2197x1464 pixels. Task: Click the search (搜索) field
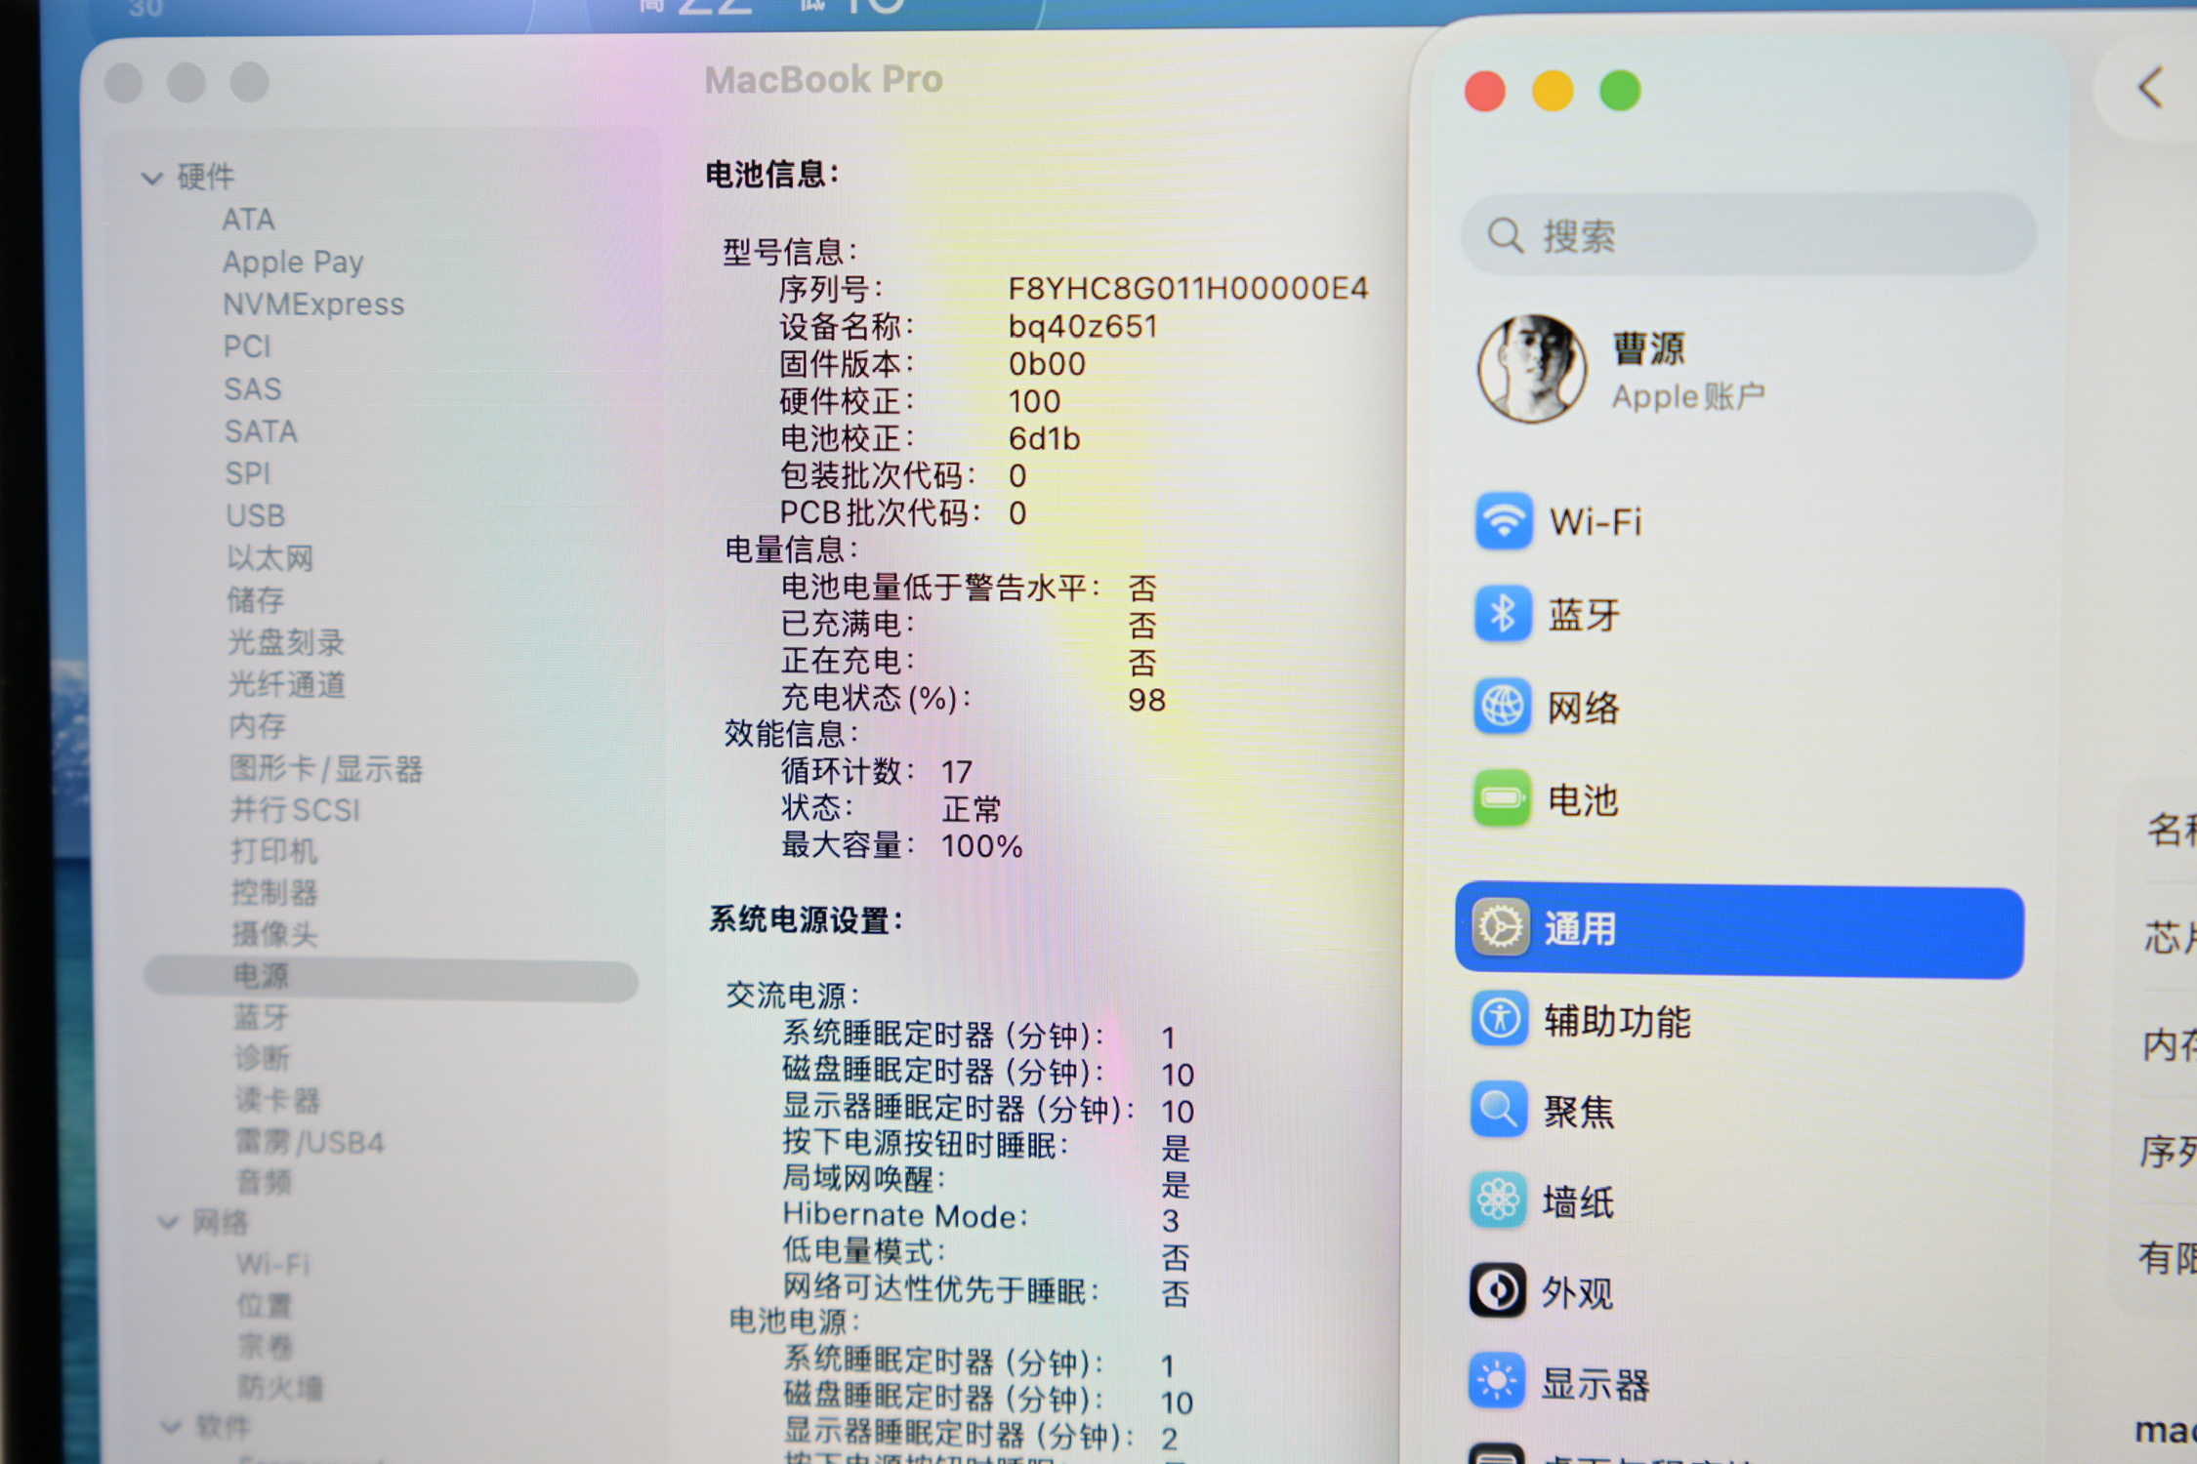(x=1748, y=235)
